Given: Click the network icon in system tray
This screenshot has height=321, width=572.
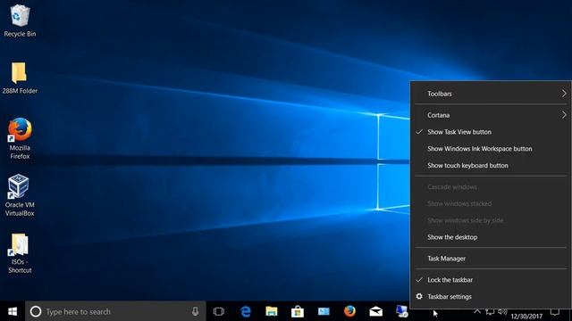Looking at the screenshot, I should pyautogui.click(x=490, y=312).
